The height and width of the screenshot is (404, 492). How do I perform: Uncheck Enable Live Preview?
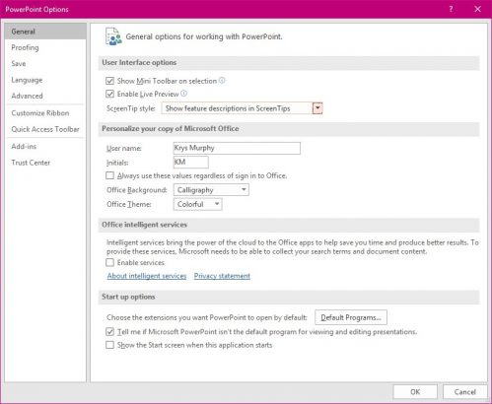[109, 94]
